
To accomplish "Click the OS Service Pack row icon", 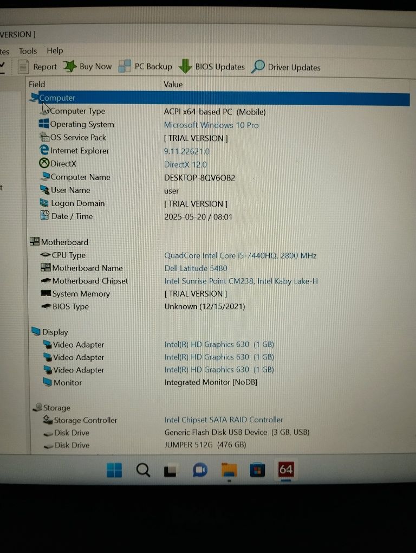I will click(x=44, y=137).
